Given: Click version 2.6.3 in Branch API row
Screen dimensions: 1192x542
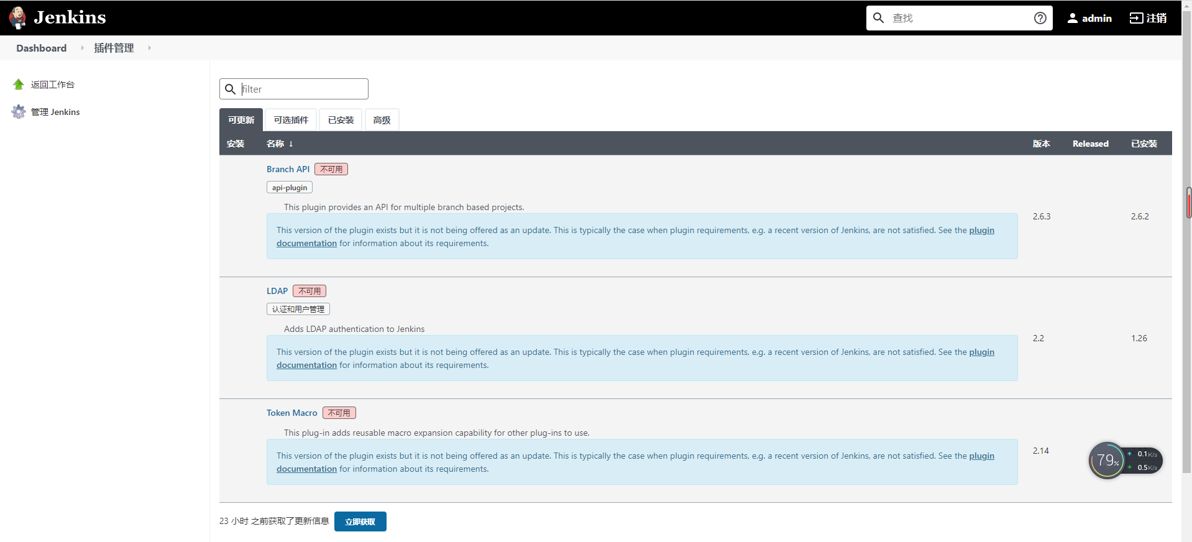Looking at the screenshot, I should pyautogui.click(x=1042, y=216).
